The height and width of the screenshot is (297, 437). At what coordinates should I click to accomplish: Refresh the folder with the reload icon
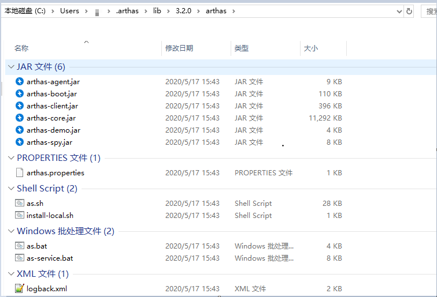coord(409,11)
